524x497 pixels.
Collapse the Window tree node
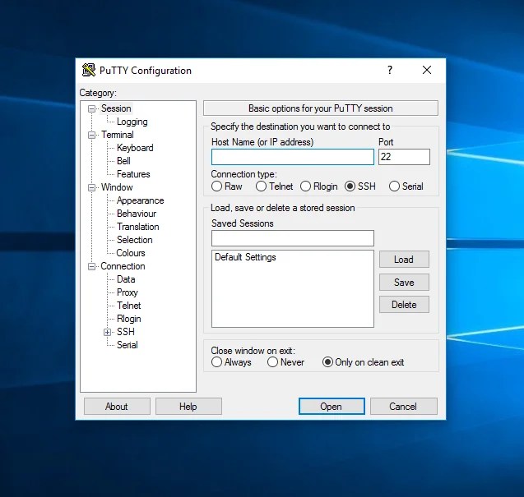pyautogui.click(x=91, y=187)
